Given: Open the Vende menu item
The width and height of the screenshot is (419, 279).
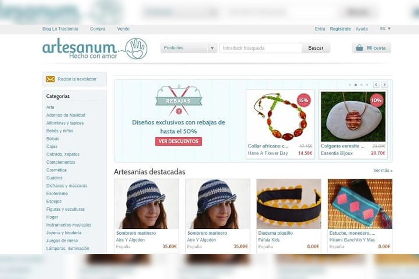Looking at the screenshot, I should [123, 29].
